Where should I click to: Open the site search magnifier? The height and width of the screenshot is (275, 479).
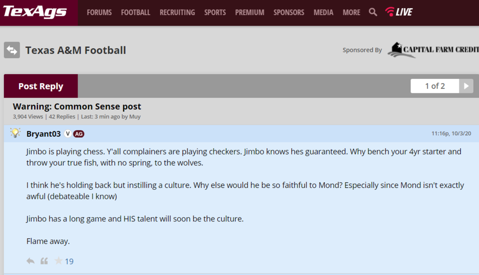[373, 12]
